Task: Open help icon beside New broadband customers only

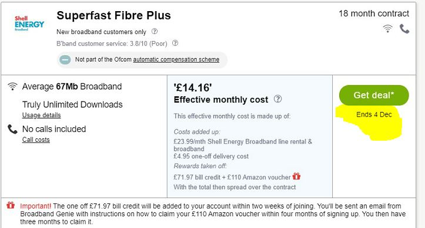Action: click(x=155, y=31)
